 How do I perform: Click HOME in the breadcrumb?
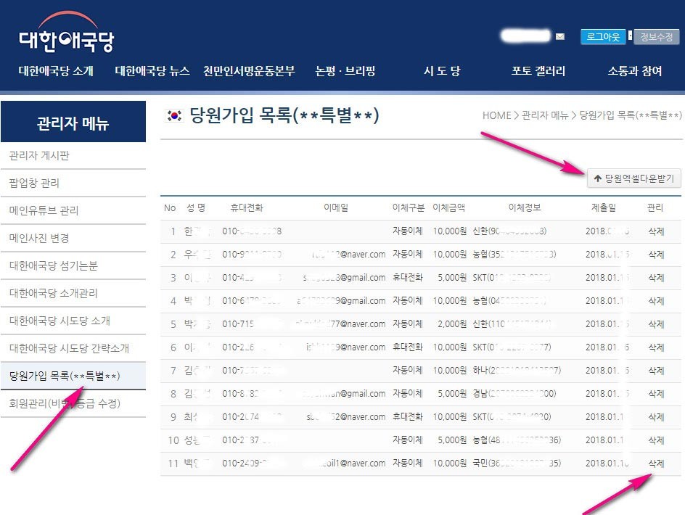(496, 115)
